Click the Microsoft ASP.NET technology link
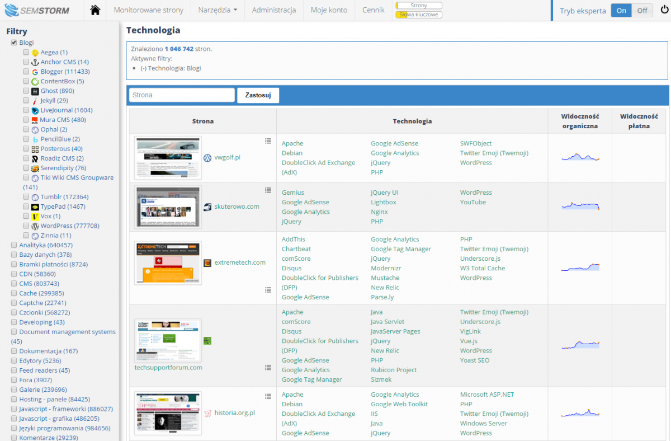Screen dimensions: 671x441 click(x=487, y=395)
